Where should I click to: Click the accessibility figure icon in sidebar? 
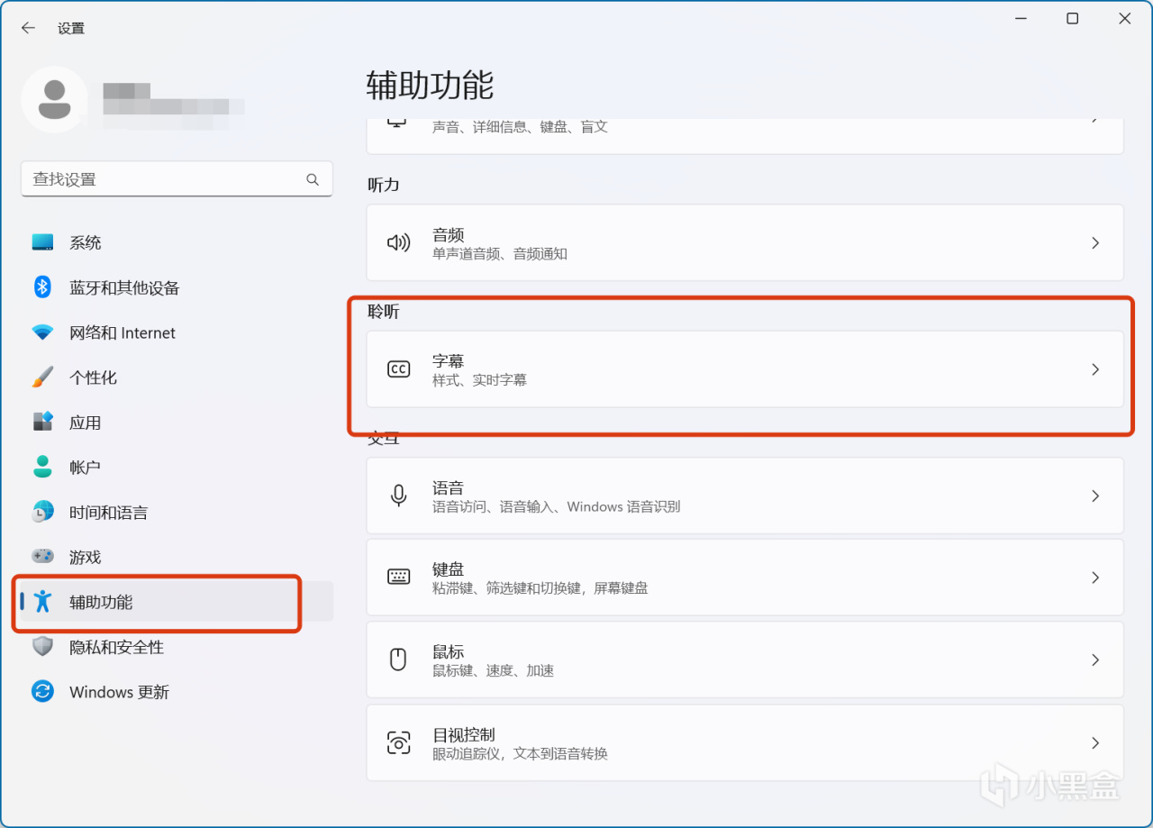(x=42, y=602)
